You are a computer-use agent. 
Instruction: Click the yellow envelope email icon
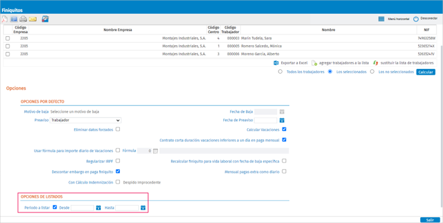click(33, 19)
